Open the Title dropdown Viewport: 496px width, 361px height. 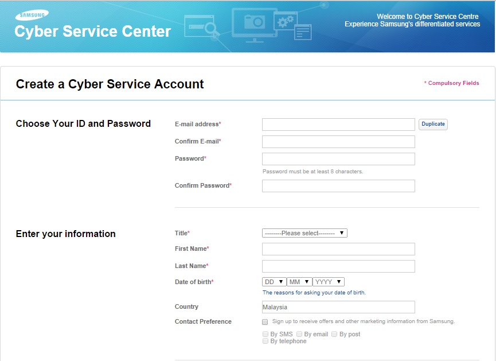point(304,233)
